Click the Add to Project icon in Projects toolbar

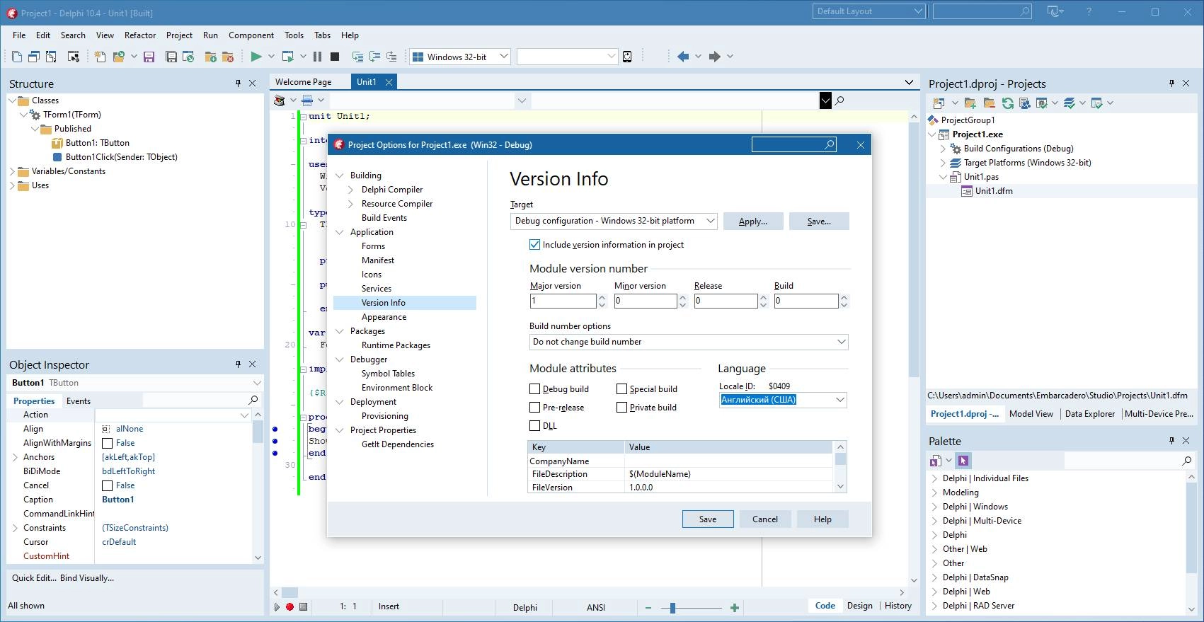(970, 103)
